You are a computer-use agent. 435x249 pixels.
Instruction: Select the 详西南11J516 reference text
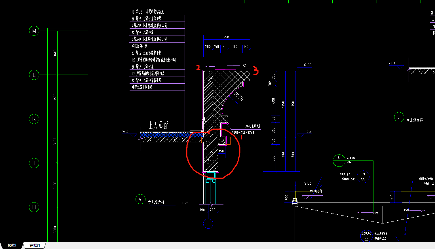click(x=349, y=179)
